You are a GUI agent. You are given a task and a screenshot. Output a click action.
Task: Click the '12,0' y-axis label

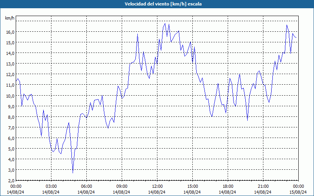10,74
